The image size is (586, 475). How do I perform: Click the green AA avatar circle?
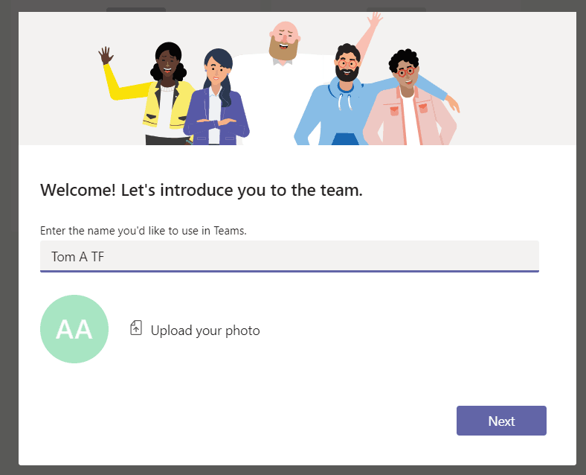[74, 329]
